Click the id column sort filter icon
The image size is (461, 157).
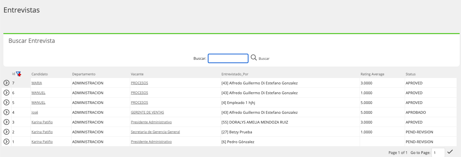click(x=18, y=74)
